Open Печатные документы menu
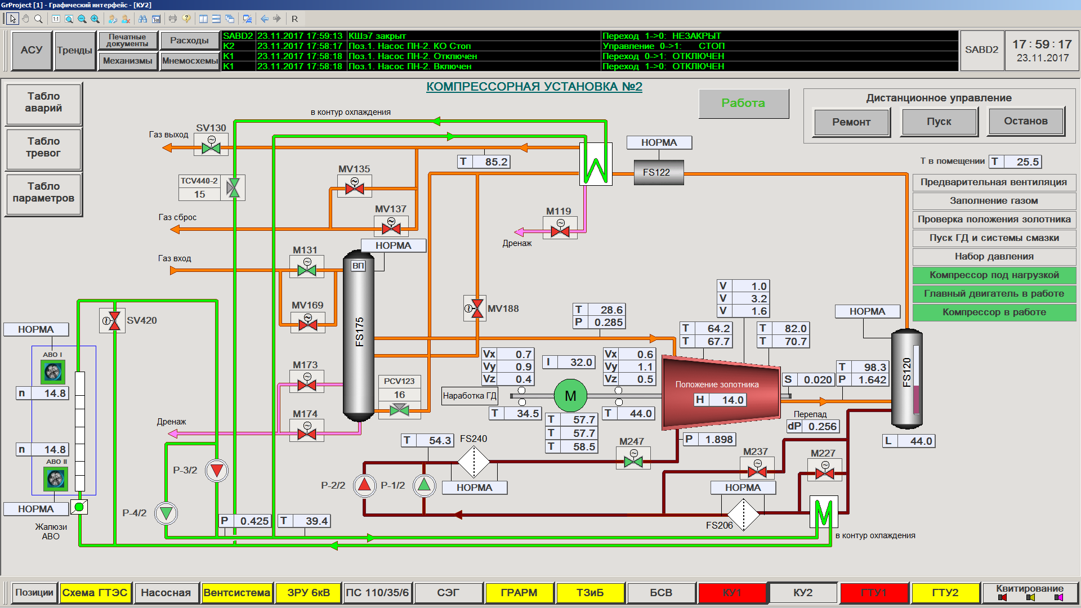1081x608 pixels. tap(127, 40)
